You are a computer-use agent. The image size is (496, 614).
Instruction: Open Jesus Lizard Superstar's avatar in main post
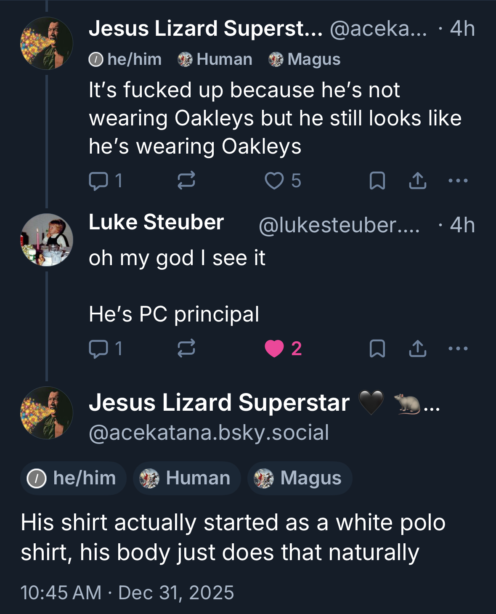coord(47,413)
